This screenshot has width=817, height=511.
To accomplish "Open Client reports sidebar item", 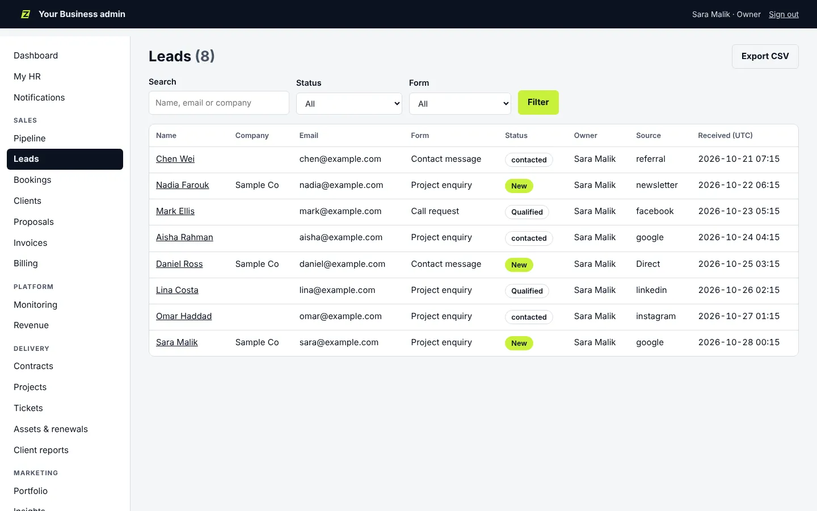I will tap(65, 450).
